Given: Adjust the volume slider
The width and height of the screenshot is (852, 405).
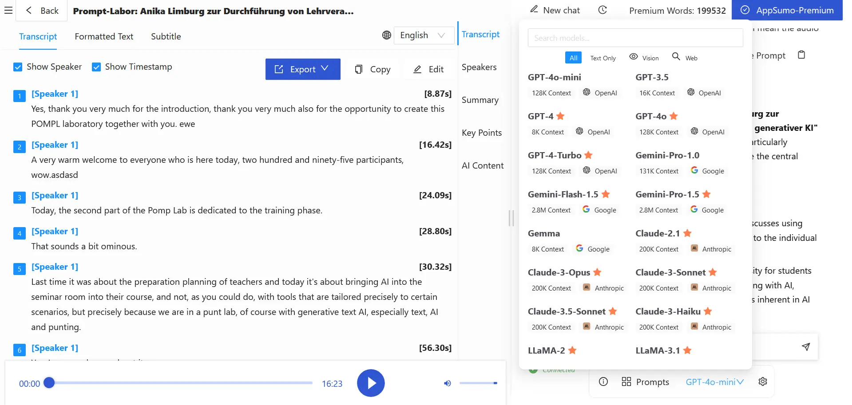Looking at the screenshot, I should click(x=478, y=383).
